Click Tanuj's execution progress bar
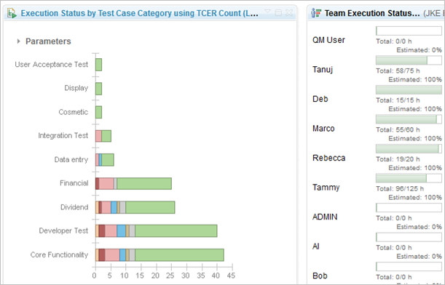The image size is (445, 285). tap(409, 60)
